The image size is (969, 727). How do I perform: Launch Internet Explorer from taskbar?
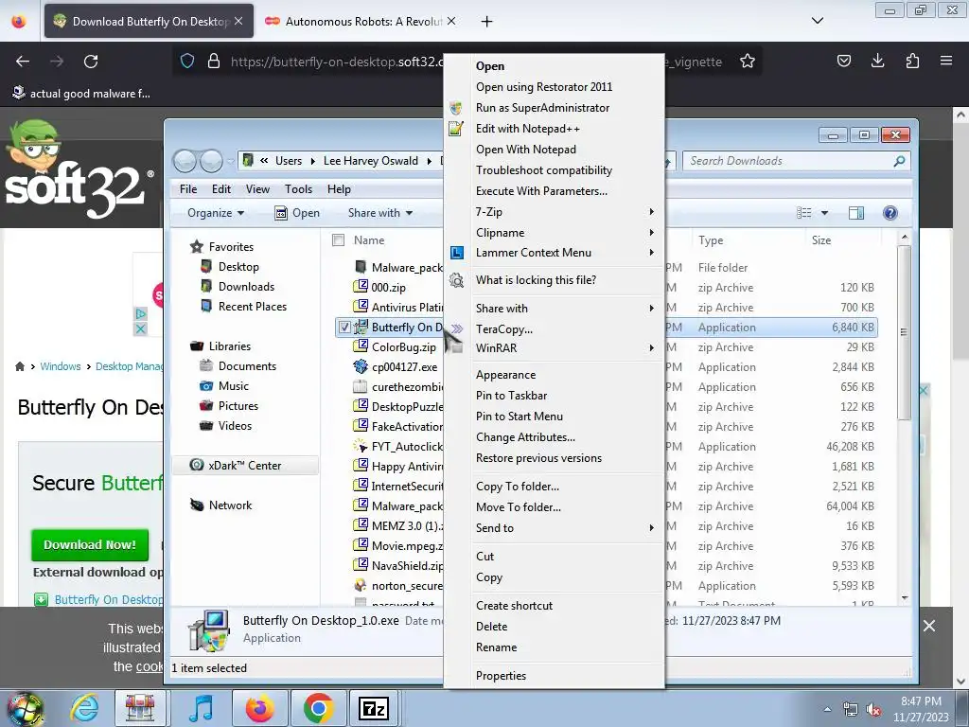[x=84, y=708]
